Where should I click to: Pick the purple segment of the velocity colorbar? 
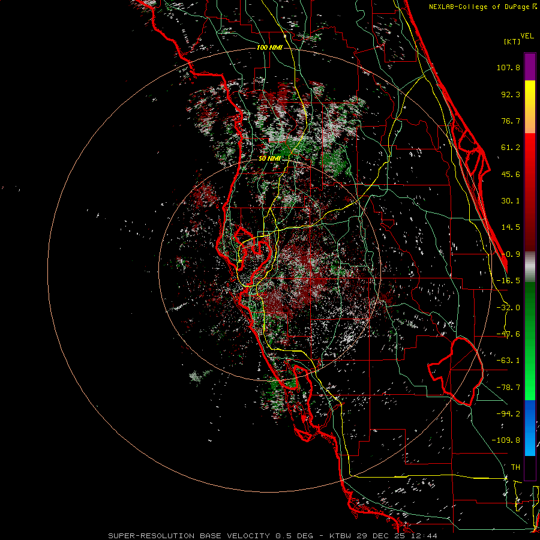pyautogui.click(x=530, y=67)
